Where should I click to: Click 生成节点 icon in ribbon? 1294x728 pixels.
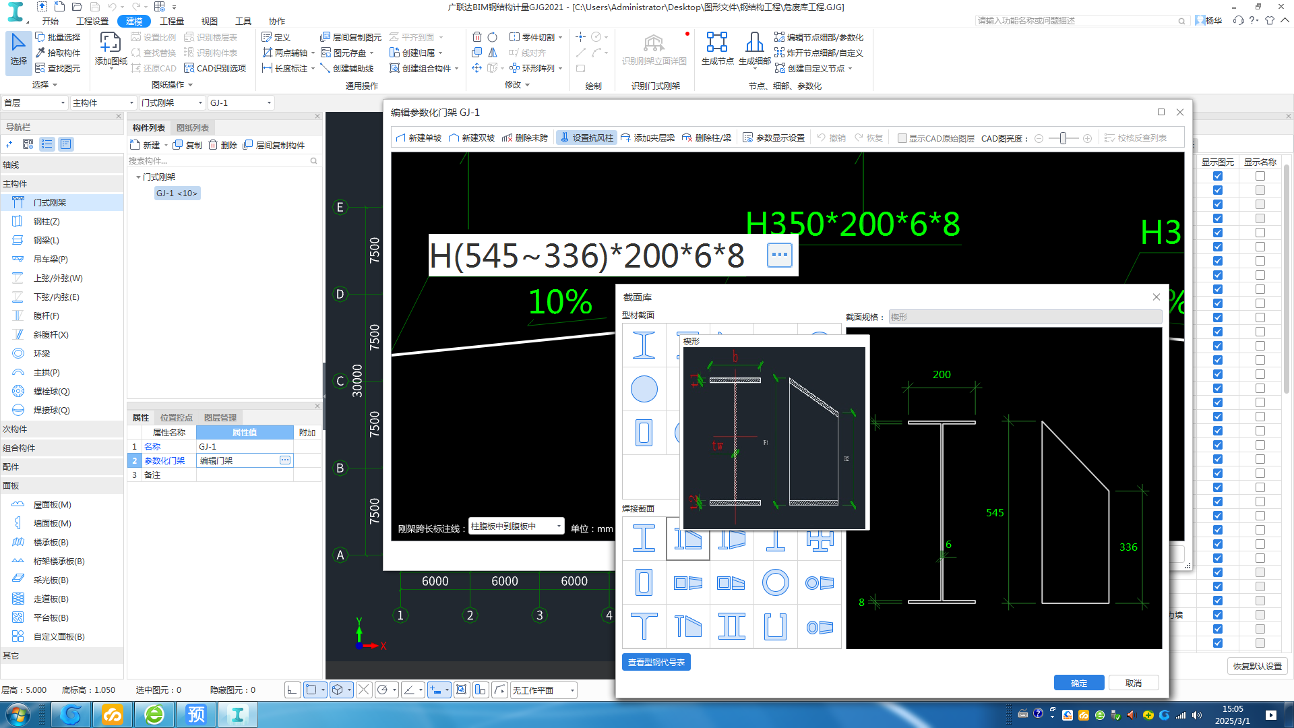tap(717, 49)
